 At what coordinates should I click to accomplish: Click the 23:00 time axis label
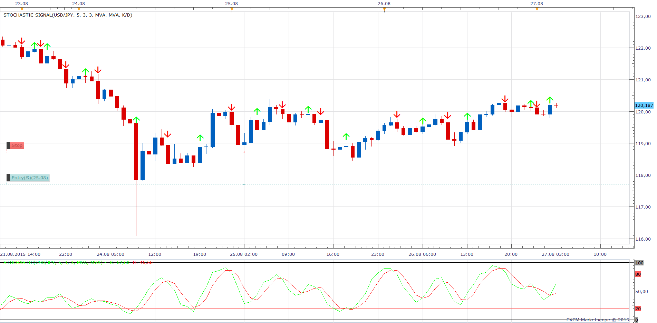click(378, 254)
